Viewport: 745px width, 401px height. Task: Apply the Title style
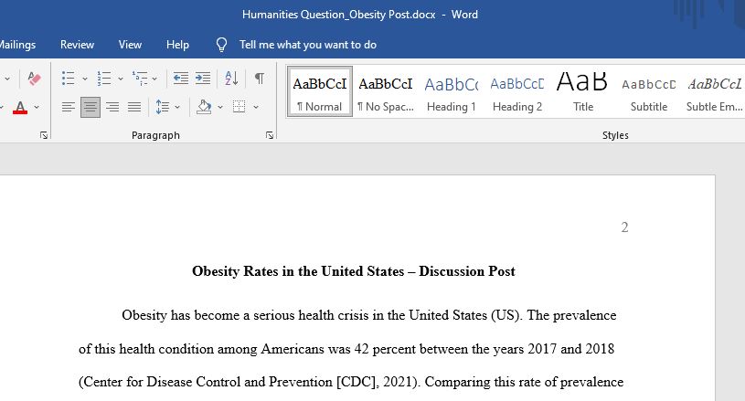tap(582, 91)
